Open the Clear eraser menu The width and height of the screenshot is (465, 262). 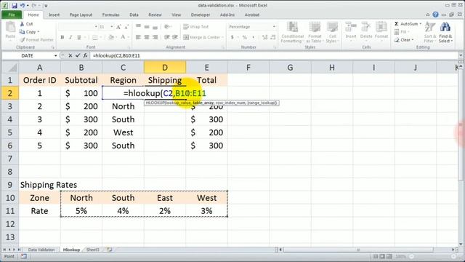(404, 39)
